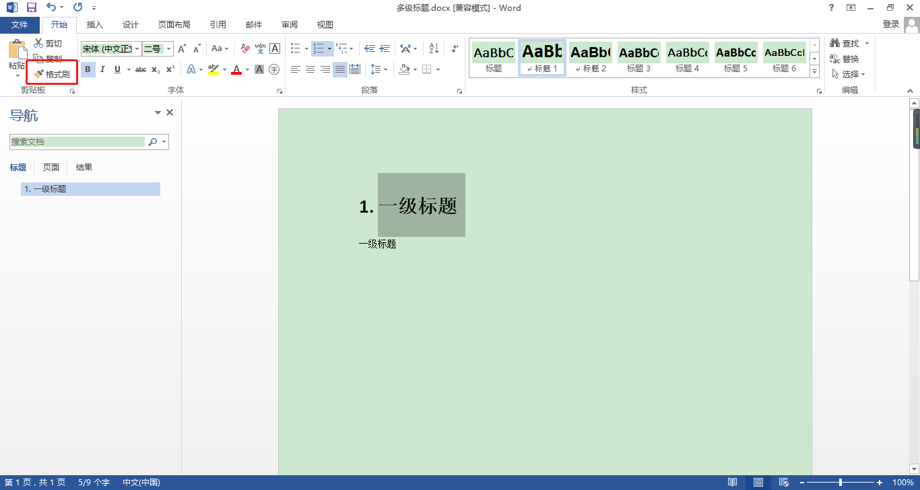Set Justify paragraph alignment
The height and width of the screenshot is (490, 920).
tap(340, 69)
